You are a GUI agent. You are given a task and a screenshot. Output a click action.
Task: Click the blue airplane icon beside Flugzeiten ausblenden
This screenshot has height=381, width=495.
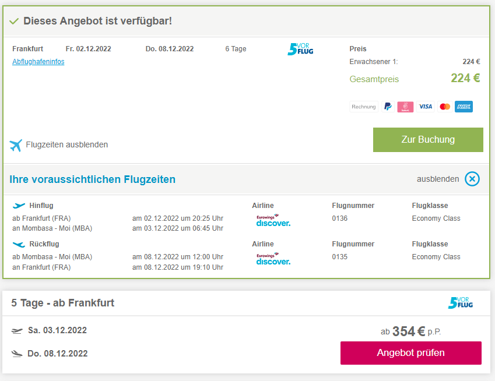click(16, 145)
